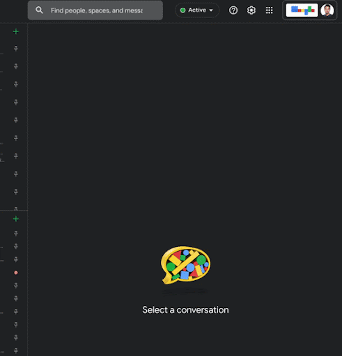Toggle the bottommost pin in the sidebar
Image resolution: width=342 pixels, height=356 pixels.
click(16, 350)
